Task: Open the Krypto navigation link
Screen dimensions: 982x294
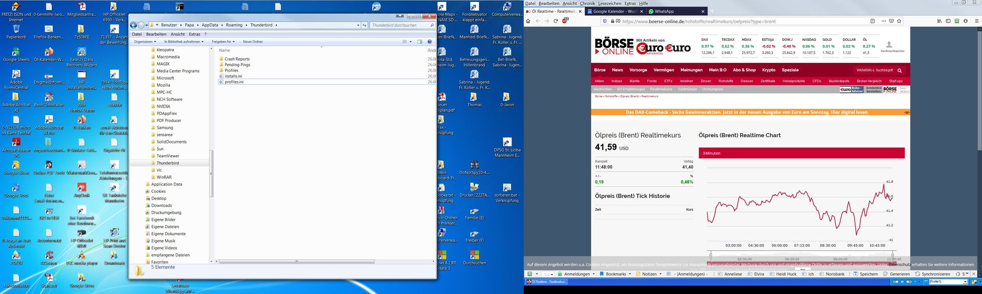Action: point(768,70)
